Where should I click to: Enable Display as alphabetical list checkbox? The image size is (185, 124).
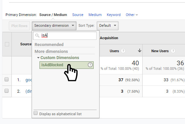36,113
